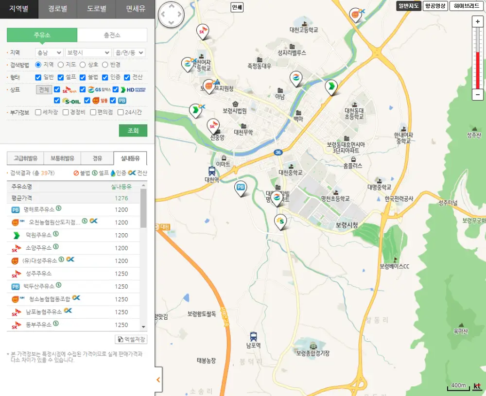Click the up arrow on map pan control
Screen dimensions: 486x396
point(171,6)
